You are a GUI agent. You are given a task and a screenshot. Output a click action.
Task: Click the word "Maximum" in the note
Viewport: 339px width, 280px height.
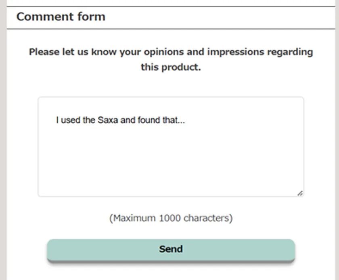coord(134,218)
